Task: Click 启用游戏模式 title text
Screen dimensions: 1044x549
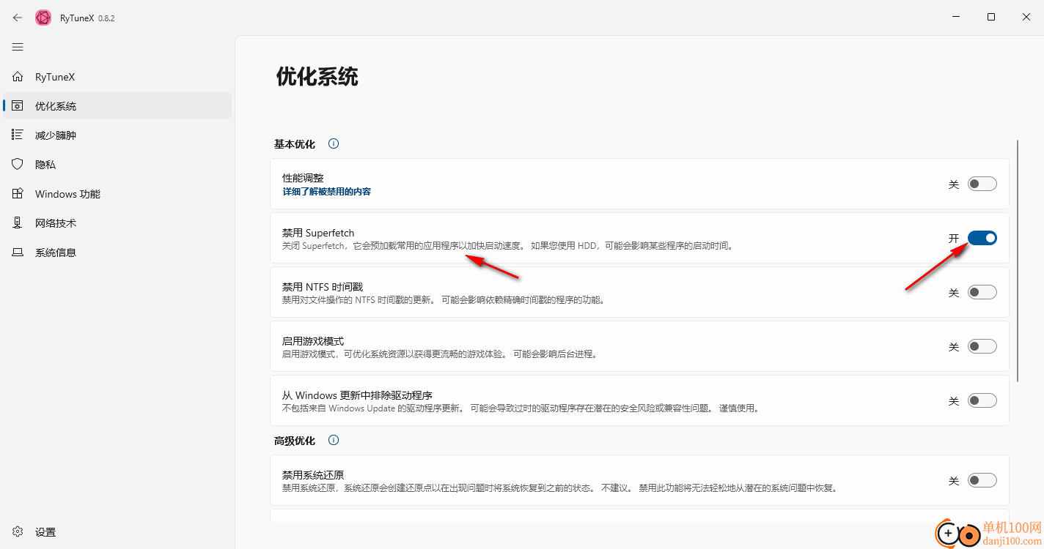Action: (313, 341)
